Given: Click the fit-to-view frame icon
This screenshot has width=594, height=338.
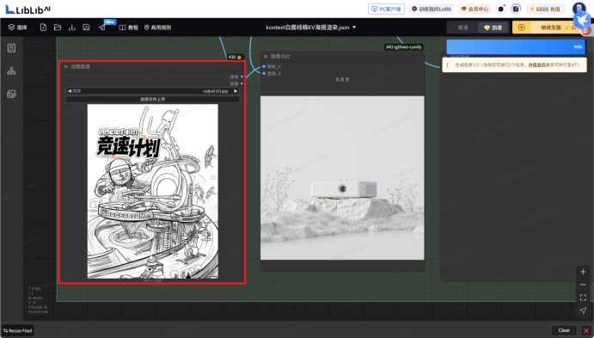Looking at the screenshot, I should click(583, 298).
